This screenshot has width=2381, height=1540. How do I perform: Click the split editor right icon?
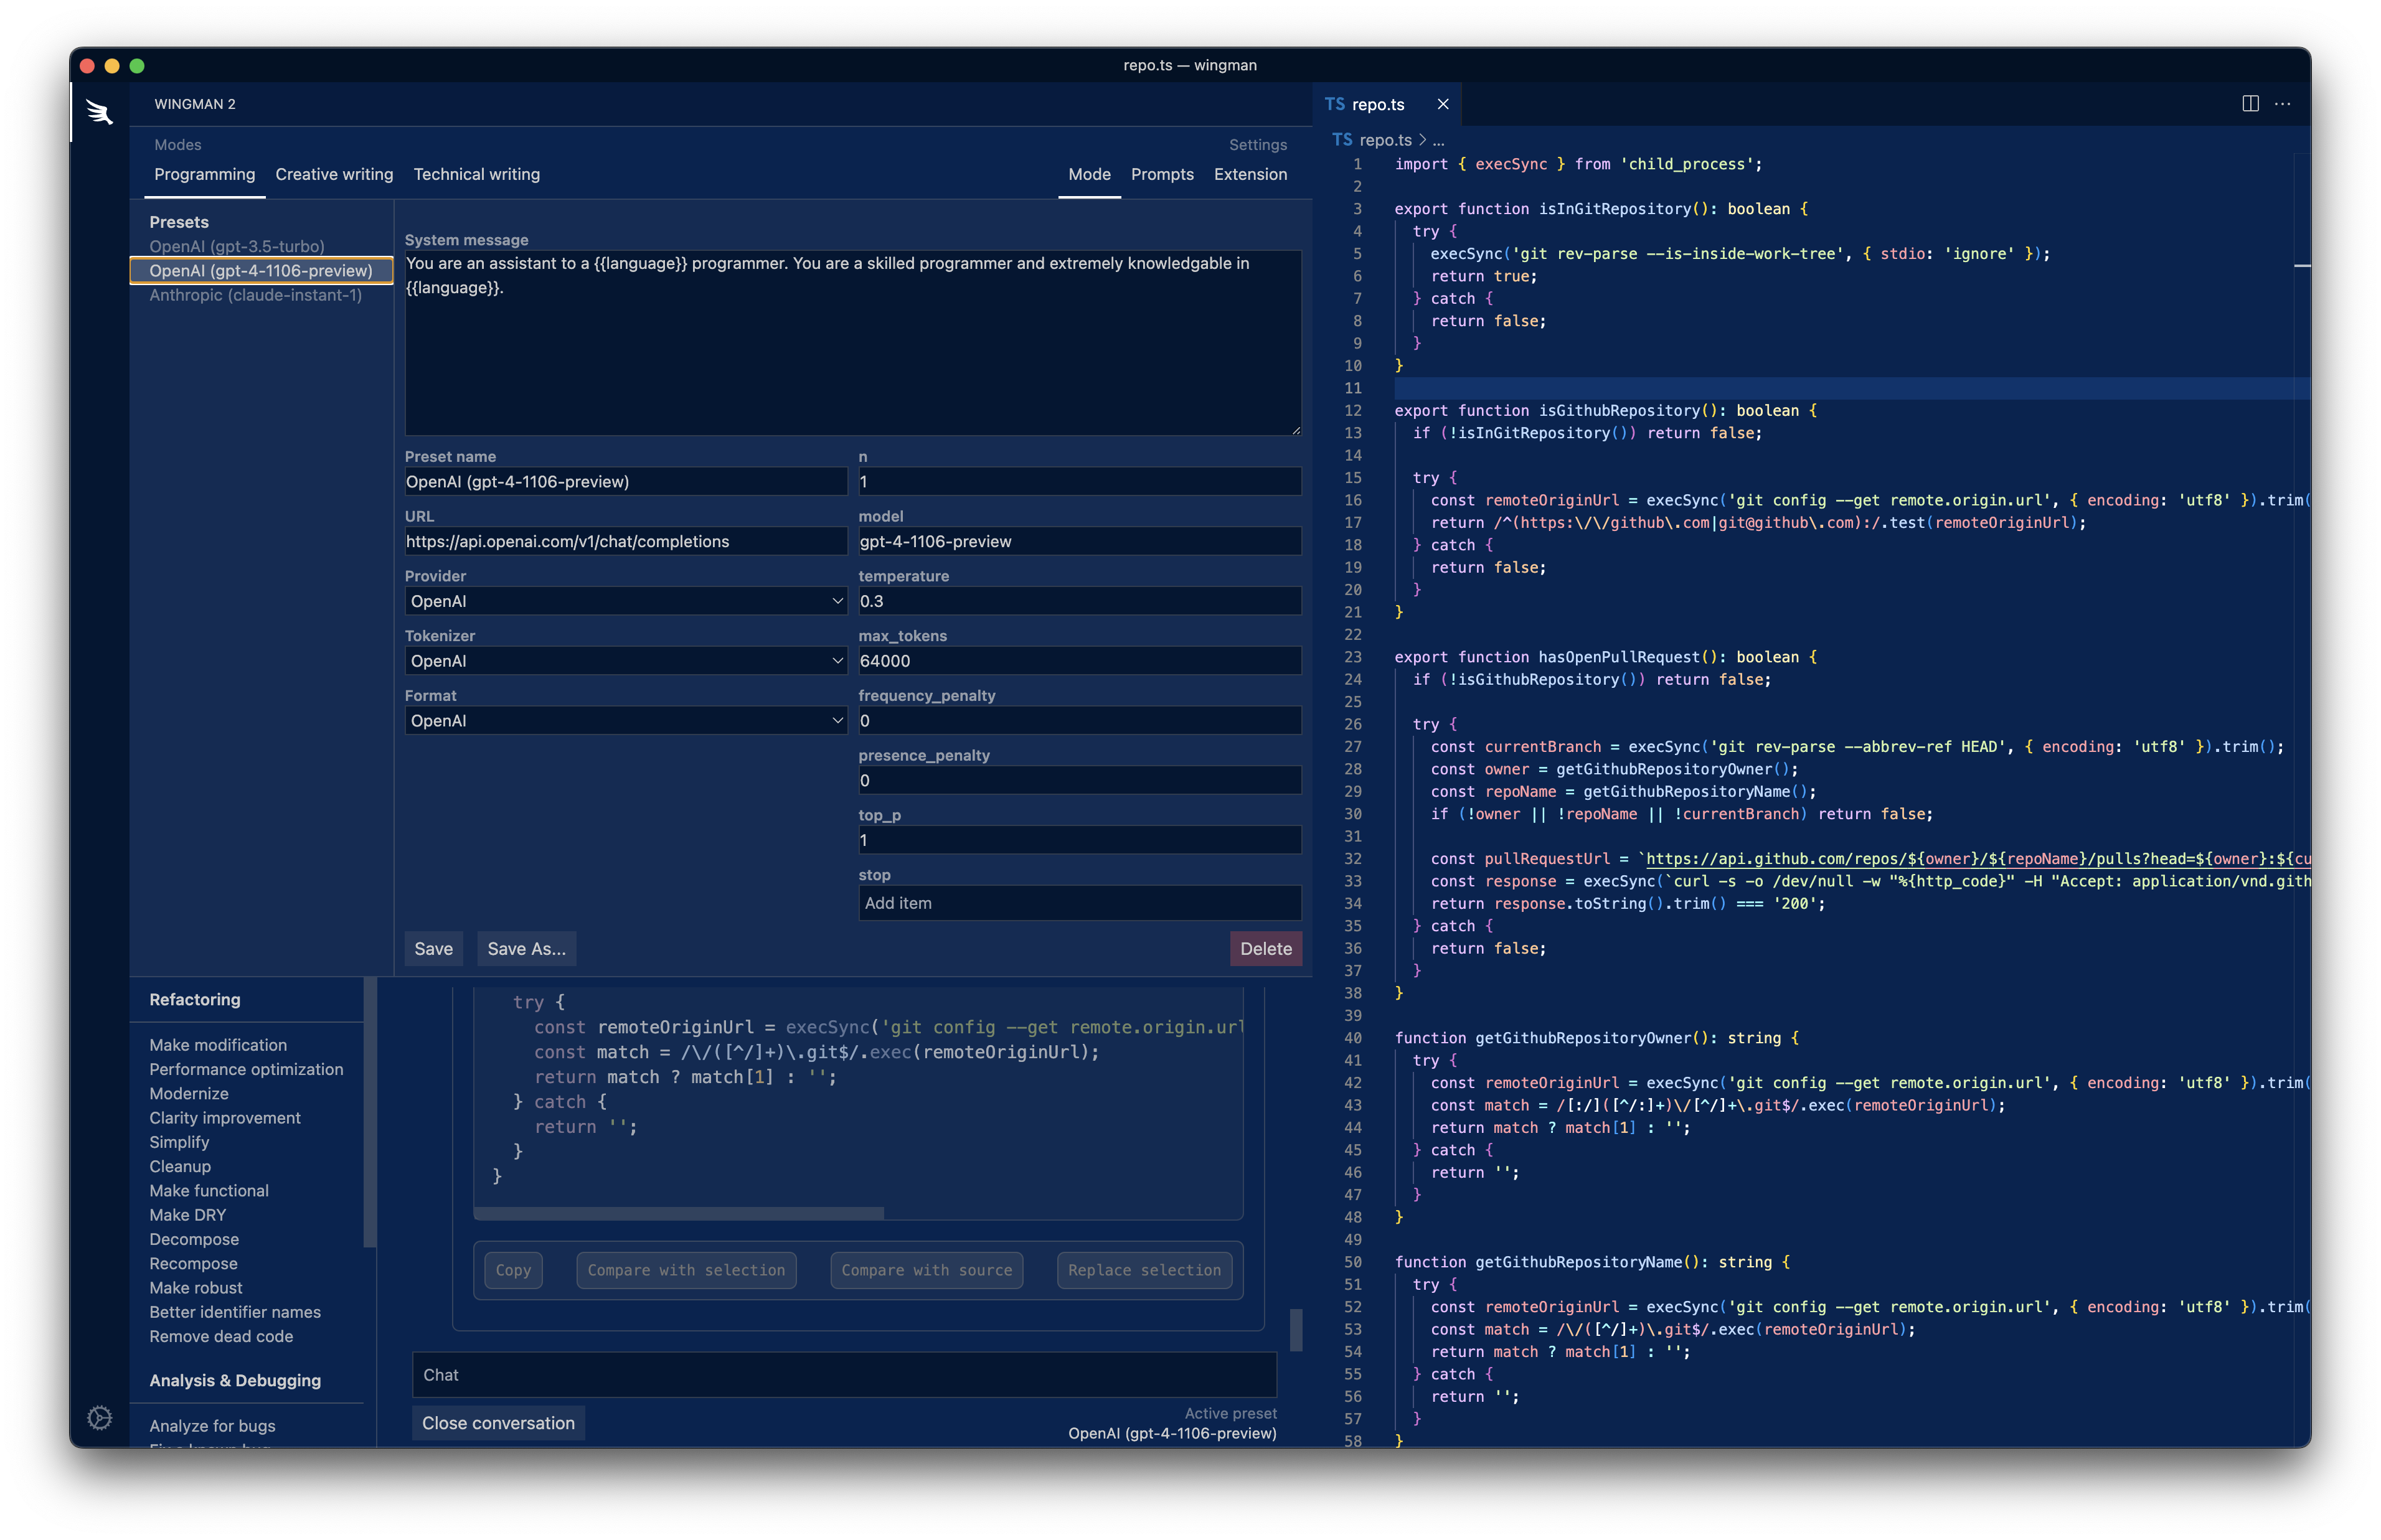(x=2250, y=104)
